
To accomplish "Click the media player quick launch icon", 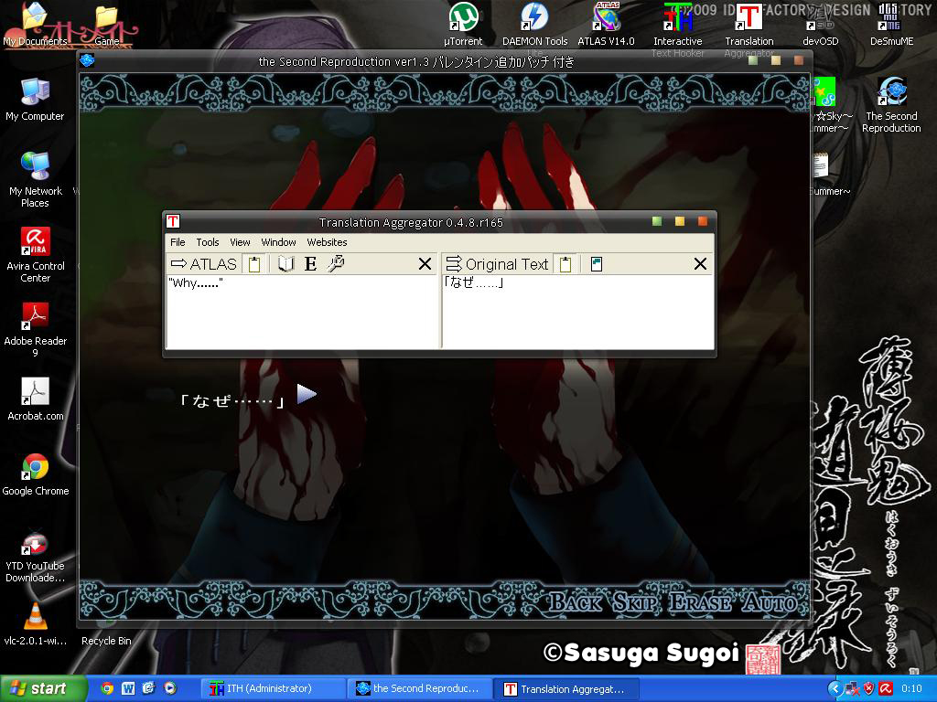I will point(169,688).
